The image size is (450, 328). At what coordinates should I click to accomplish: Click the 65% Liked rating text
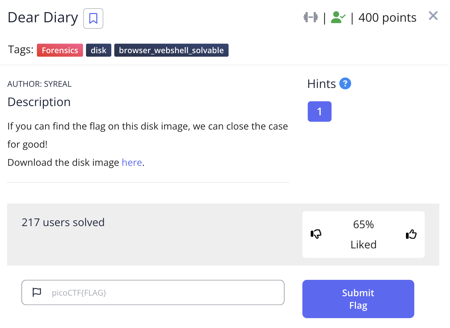[363, 234]
